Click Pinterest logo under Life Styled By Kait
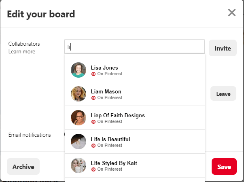244x182 pixels. click(x=93, y=169)
